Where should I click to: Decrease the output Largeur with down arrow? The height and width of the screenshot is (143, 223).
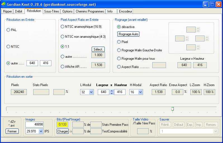tap(112, 93)
